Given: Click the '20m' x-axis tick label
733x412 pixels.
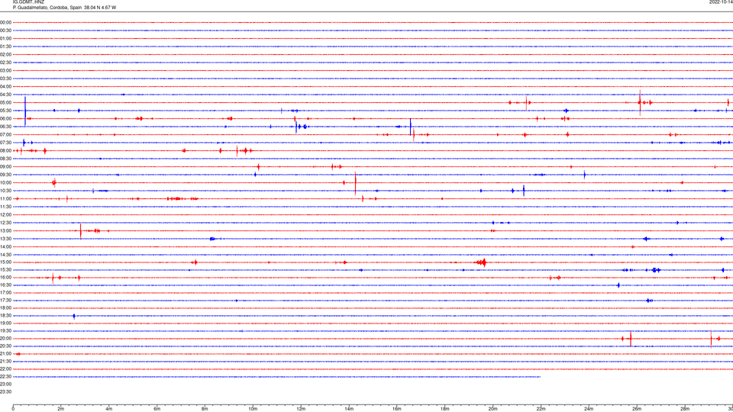Looking at the screenshot, I should pyautogui.click(x=493, y=409).
